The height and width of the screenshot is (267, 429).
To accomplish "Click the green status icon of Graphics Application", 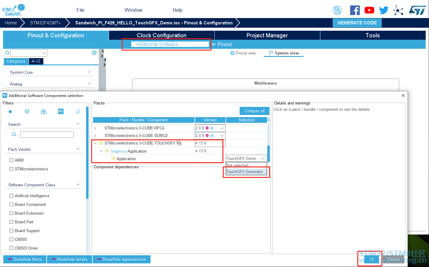I will (x=107, y=151).
